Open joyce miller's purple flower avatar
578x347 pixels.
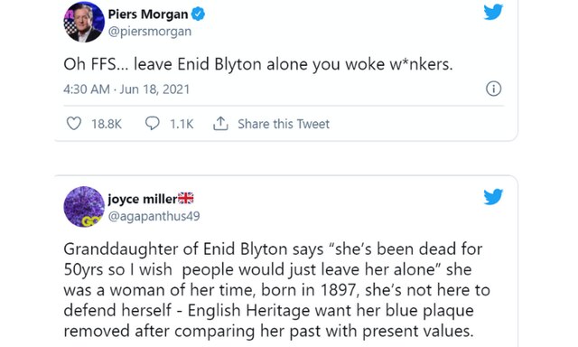(x=84, y=207)
